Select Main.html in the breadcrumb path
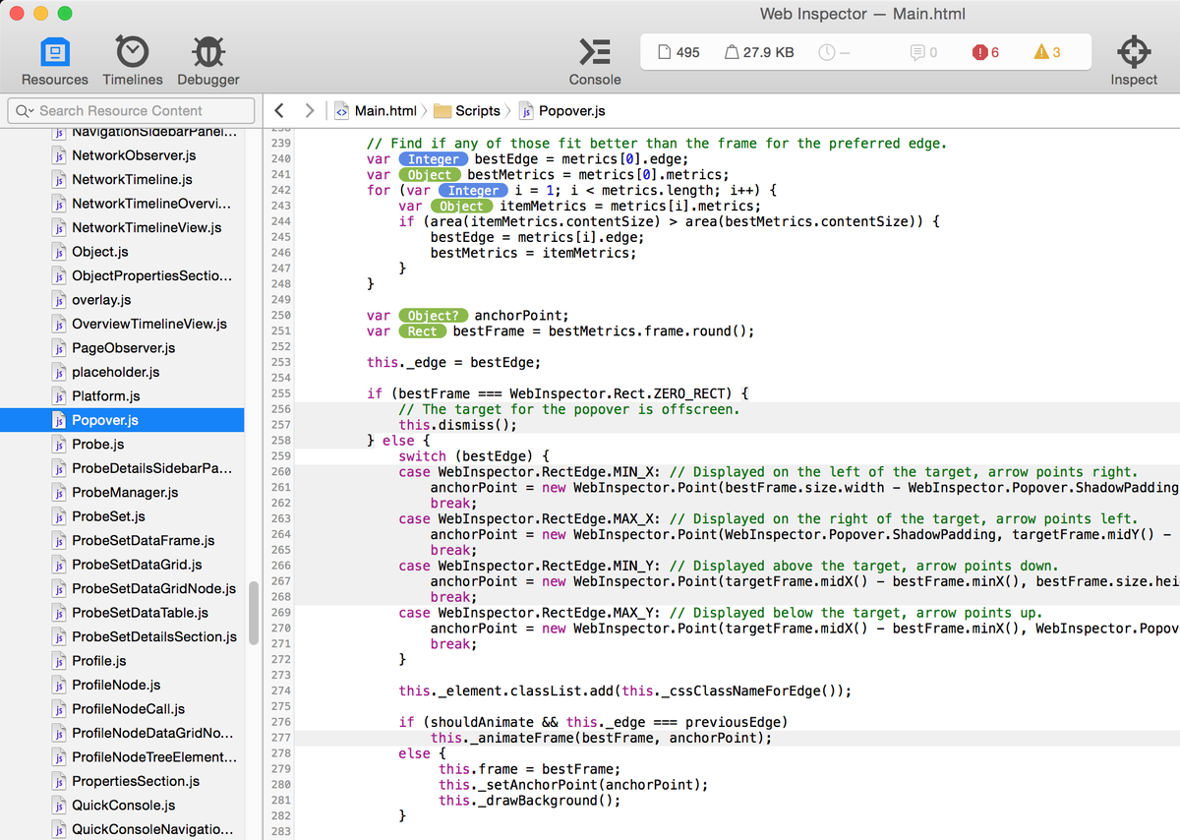 point(375,111)
